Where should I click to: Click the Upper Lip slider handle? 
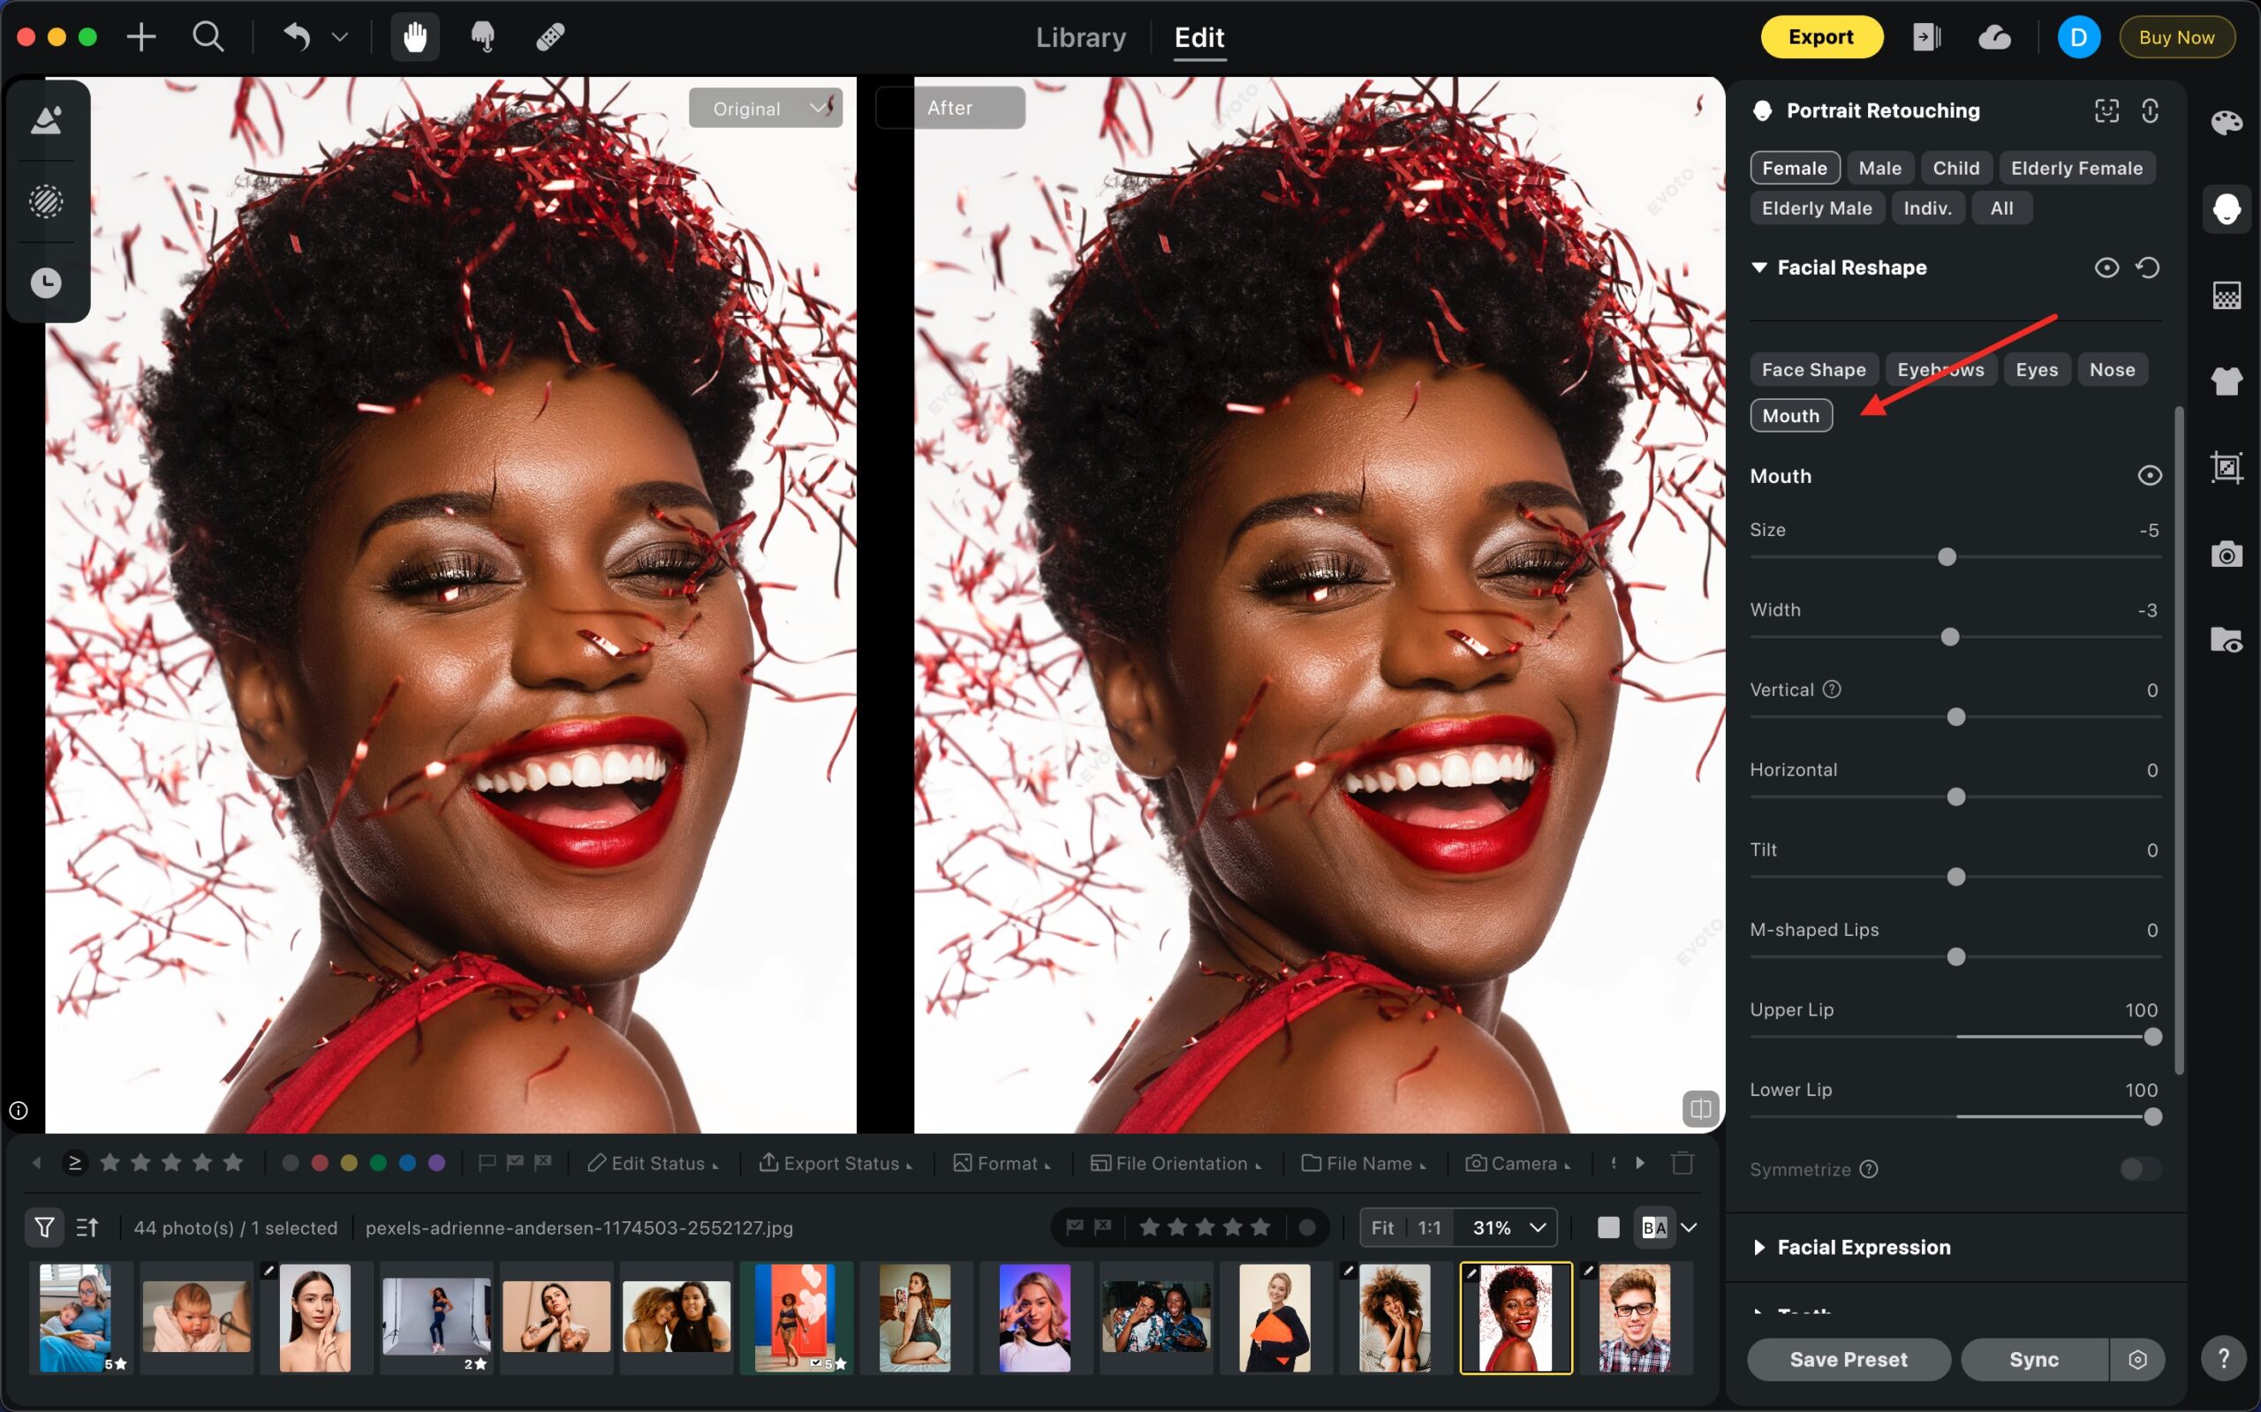tap(2151, 1038)
